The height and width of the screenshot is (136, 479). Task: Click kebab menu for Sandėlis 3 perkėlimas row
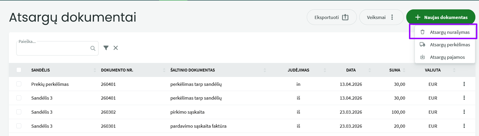click(464, 98)
